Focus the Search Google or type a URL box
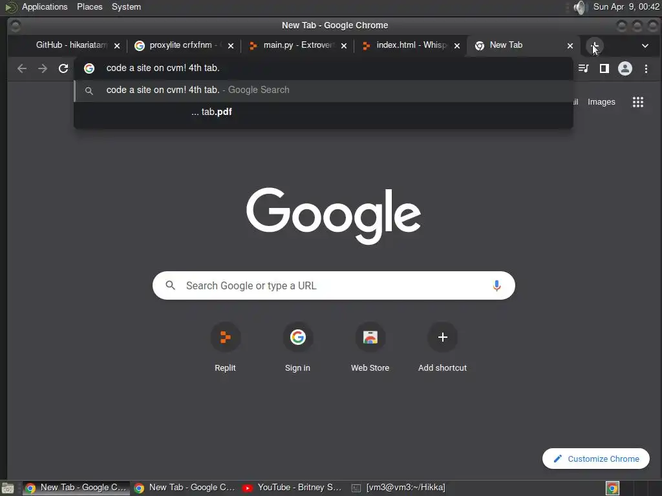Image resolution: width=662 pixels, height=496 pixels. 334,285
